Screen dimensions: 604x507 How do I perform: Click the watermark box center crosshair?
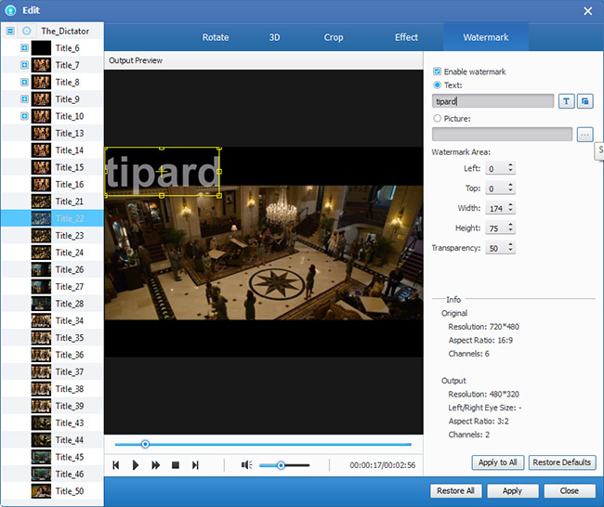coord(162,171)
